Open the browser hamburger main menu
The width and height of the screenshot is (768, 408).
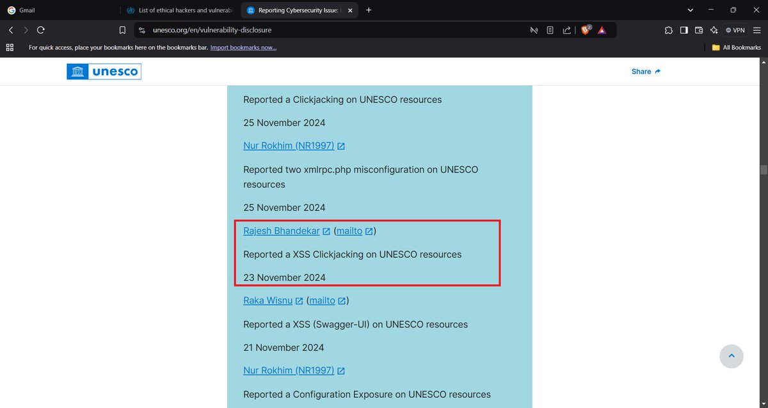(x=757, y=30)
